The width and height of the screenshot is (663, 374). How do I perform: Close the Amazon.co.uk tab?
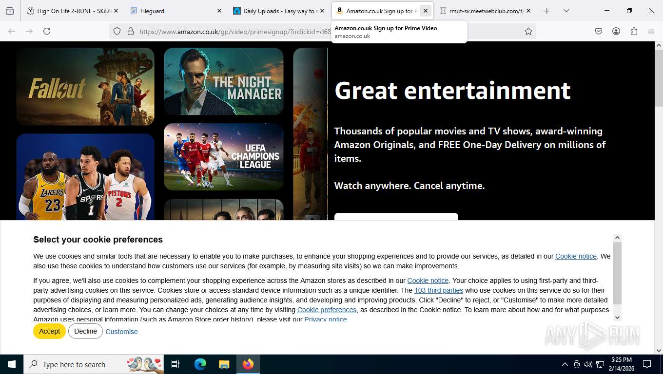(425, 11)
